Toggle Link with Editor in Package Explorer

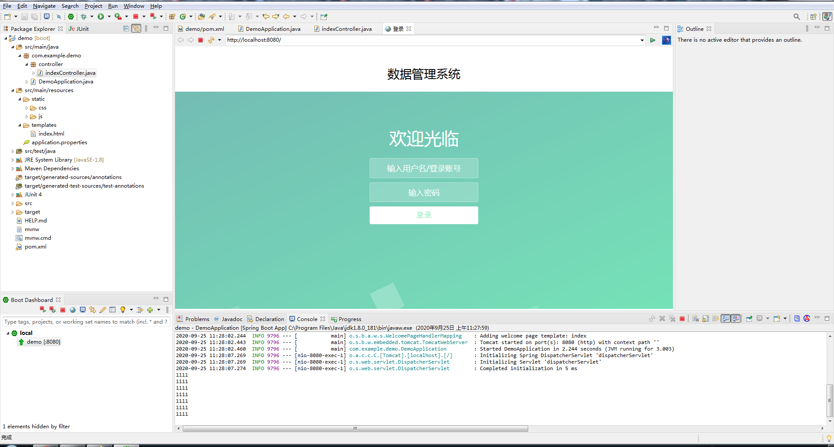pos(136,28)
